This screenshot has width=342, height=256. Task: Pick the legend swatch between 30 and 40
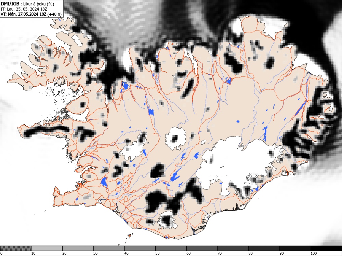[109, 248]
